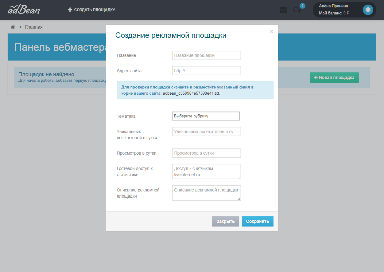
Task: Click the blue settings icon next to balance
Action: (368, 10)
